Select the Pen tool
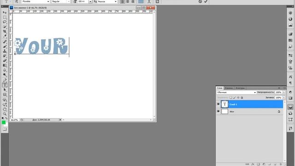Viewport: 295px width, 166px height. [5, 80]
